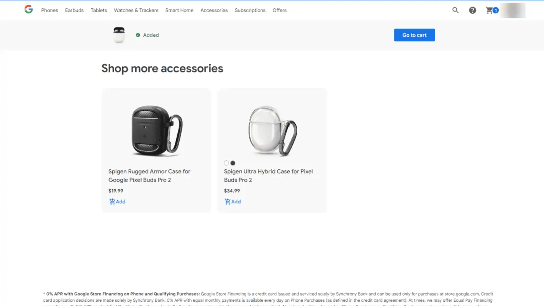This screenshot has width=544, height=306.
Task: Click the Google logo to go home
Action: coord(28,10)
